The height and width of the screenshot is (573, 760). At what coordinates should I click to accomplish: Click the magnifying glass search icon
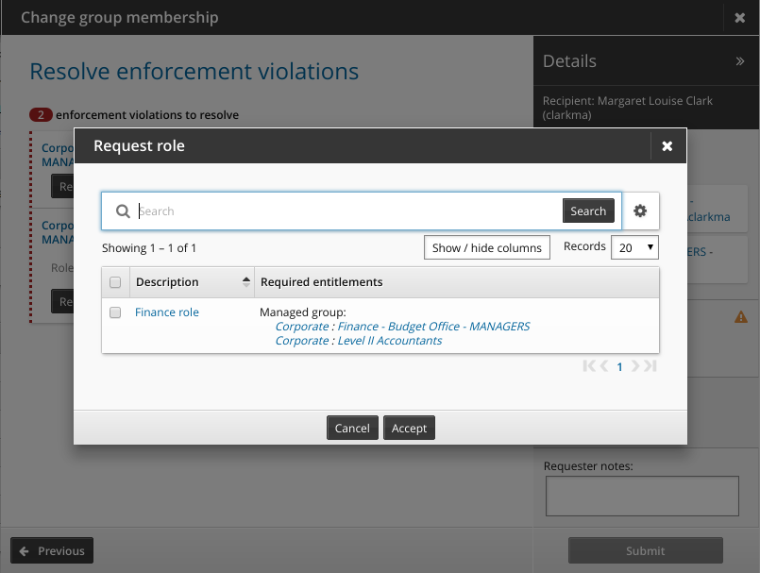(x=122, y=211)
